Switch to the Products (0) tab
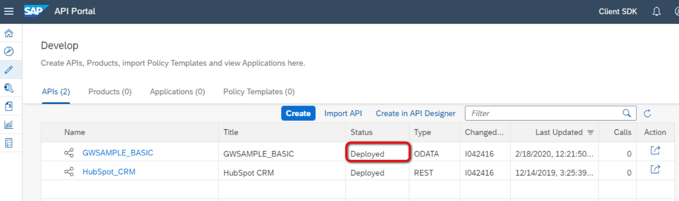This screenshot has width=679, height=201. [x=110, y=92]
